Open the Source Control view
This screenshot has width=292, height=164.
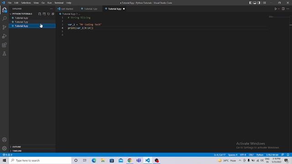click(x=4, y=27)
